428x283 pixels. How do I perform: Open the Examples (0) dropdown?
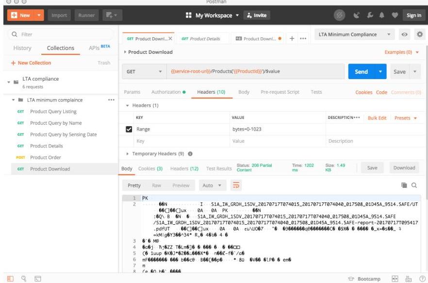401,52
